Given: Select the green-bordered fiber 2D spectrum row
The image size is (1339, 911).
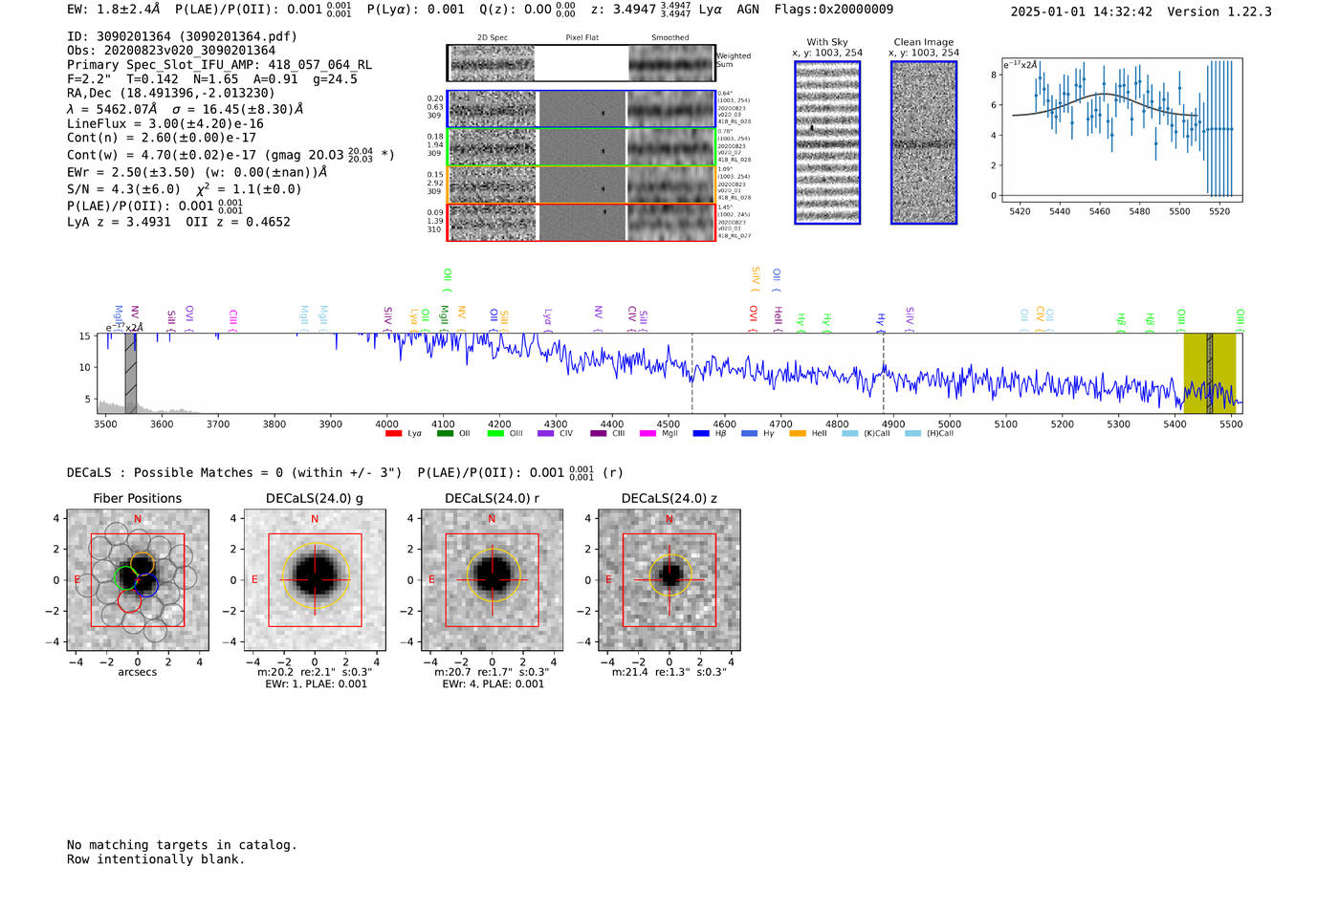Looking at the screenshot, I should (x=581, y=147).
